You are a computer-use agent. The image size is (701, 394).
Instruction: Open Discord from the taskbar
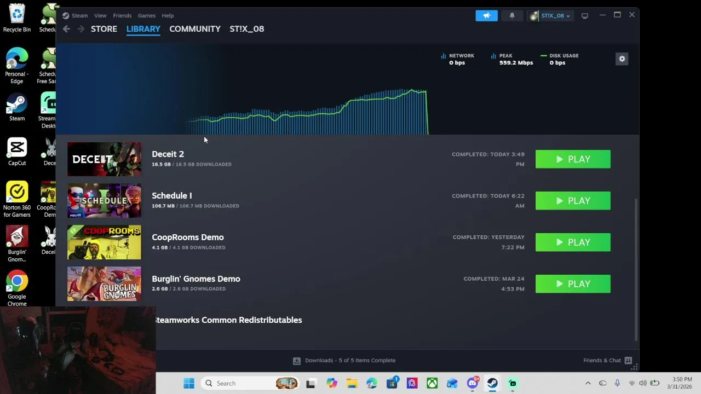tap(473, 384)
